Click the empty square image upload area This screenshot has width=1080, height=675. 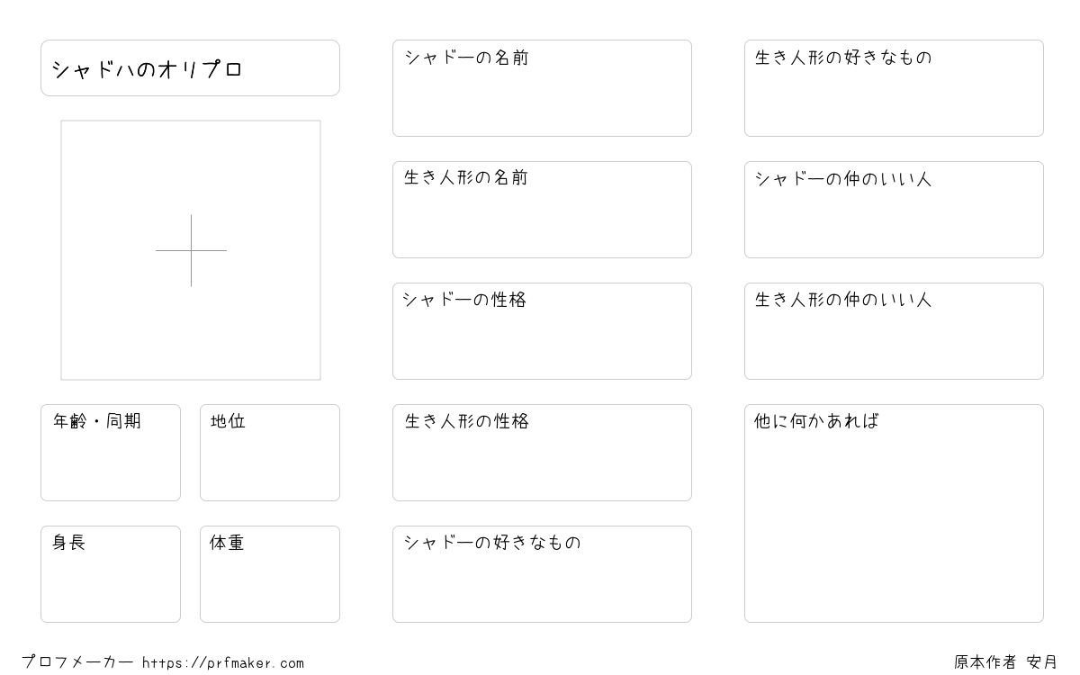191,250
